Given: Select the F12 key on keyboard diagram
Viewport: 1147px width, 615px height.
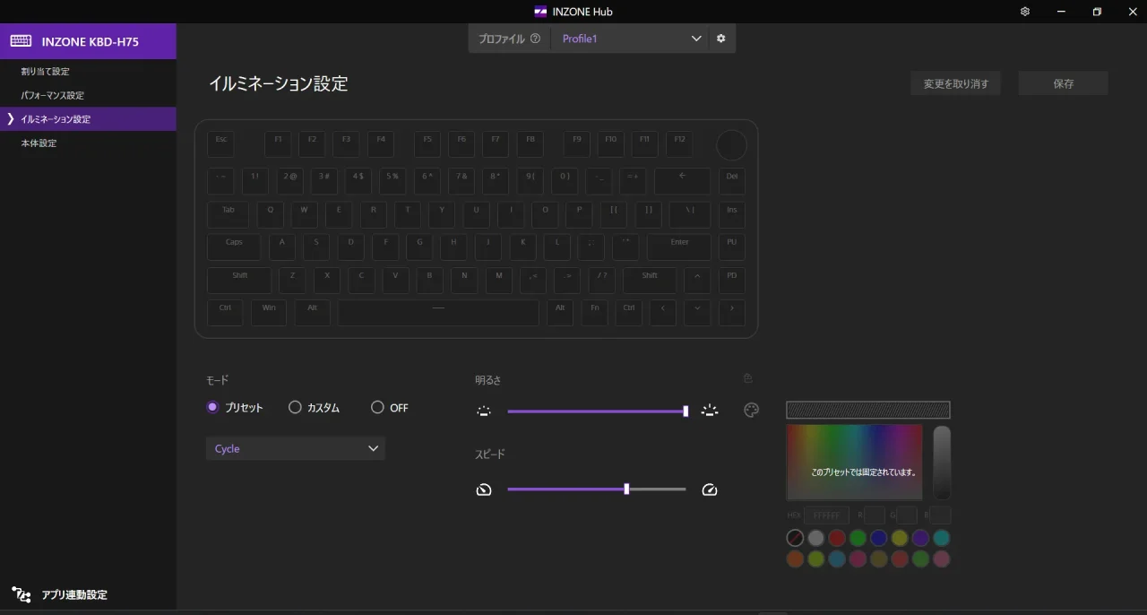Looking at the screenshot, I should 679,144.
